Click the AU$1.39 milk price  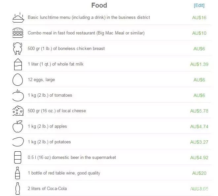pyautogui.click(x=199, y=64)
